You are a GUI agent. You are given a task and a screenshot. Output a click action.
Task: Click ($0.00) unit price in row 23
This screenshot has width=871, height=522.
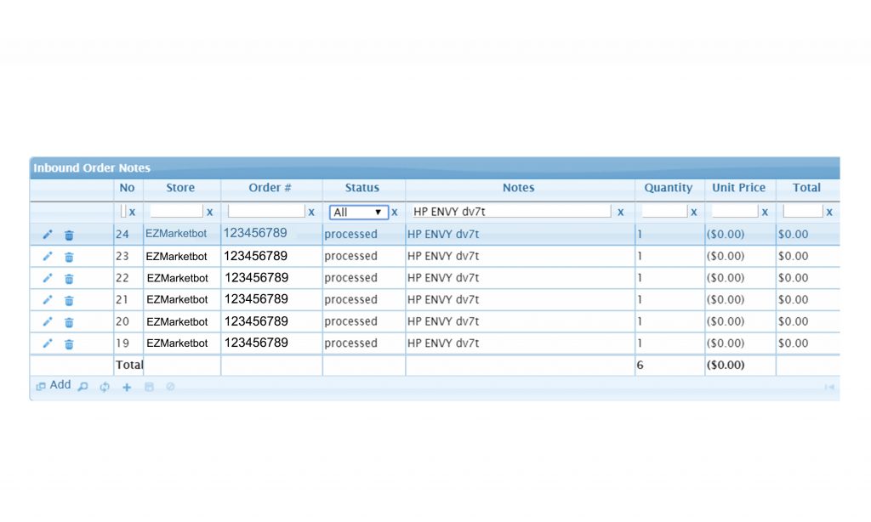point(740,256)
